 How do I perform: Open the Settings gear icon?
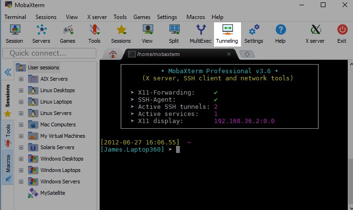[254, 33]
